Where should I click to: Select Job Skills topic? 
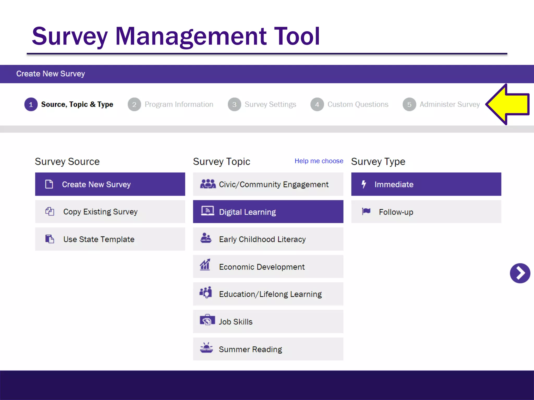(x=268, y=322)
